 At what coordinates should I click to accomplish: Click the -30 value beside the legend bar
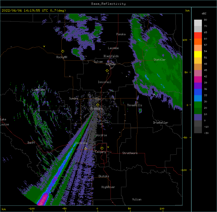(x=206, y=133)
